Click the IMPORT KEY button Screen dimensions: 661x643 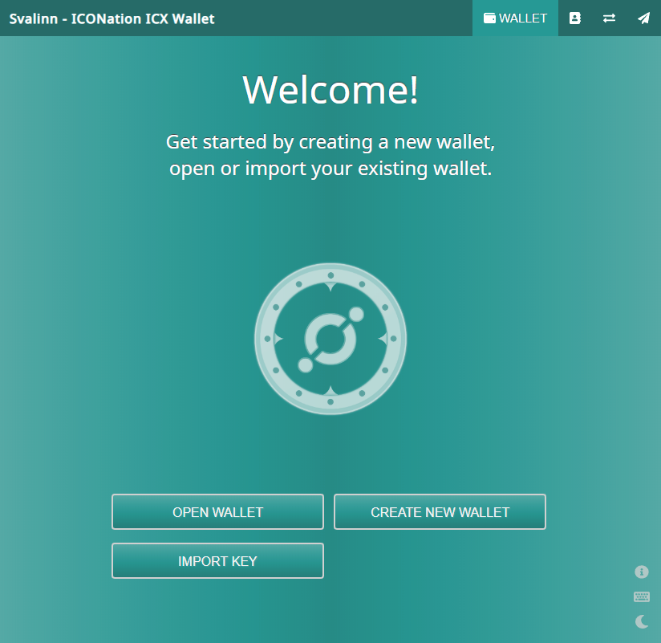click(217, 561)
